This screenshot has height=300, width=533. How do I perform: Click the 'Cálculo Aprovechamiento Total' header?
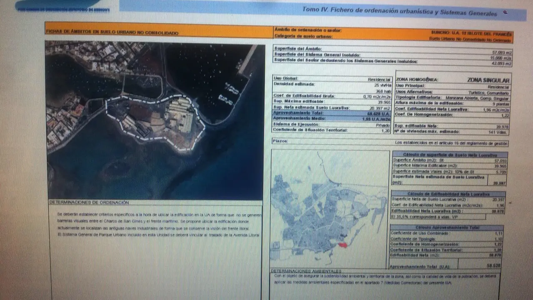tap(447, 227)
